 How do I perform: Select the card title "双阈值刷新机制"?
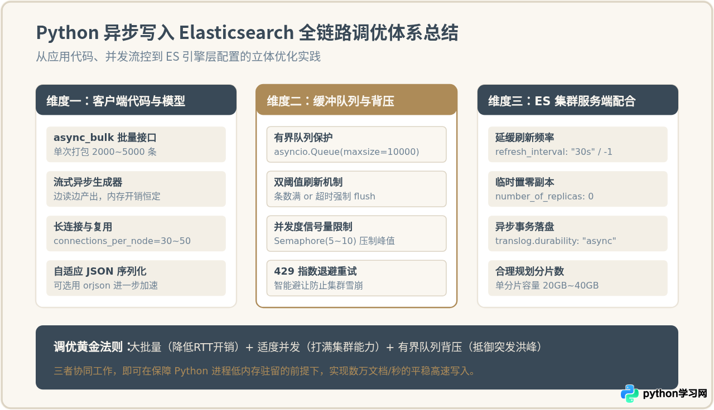308,182
